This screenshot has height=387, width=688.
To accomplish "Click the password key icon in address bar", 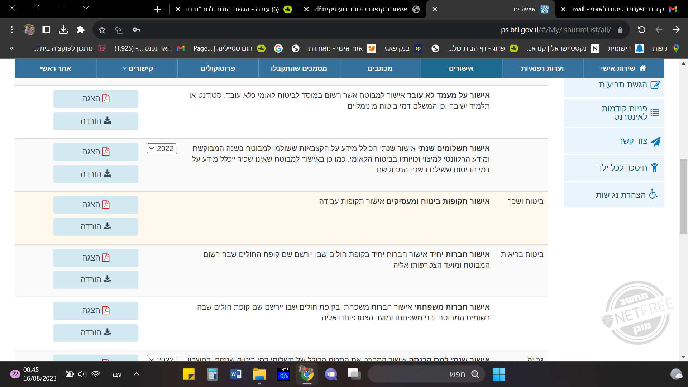I will (137, 30).
